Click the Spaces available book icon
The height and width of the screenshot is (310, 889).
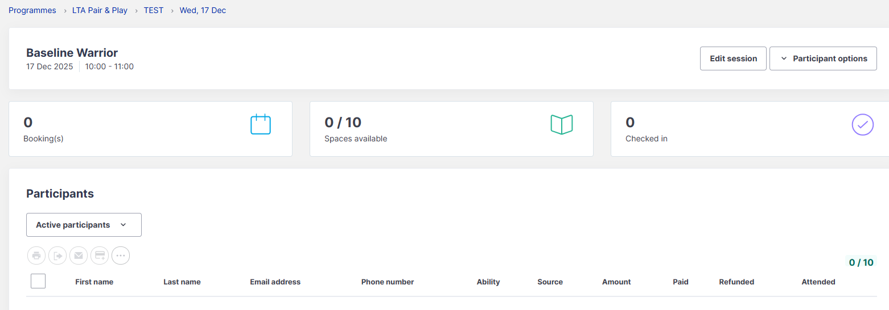click(561, 124)
